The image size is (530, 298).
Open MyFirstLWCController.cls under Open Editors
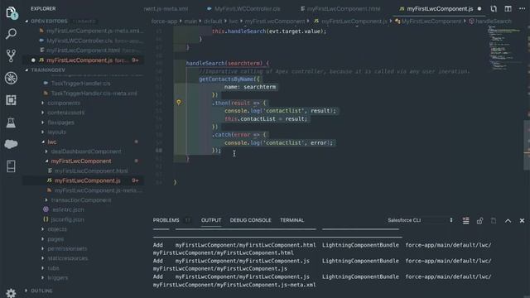[79, 41]
